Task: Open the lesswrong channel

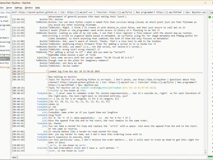Action: click(x=5, y=42)
